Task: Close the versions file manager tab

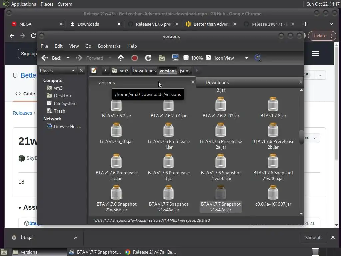Action: coord(193,82)
